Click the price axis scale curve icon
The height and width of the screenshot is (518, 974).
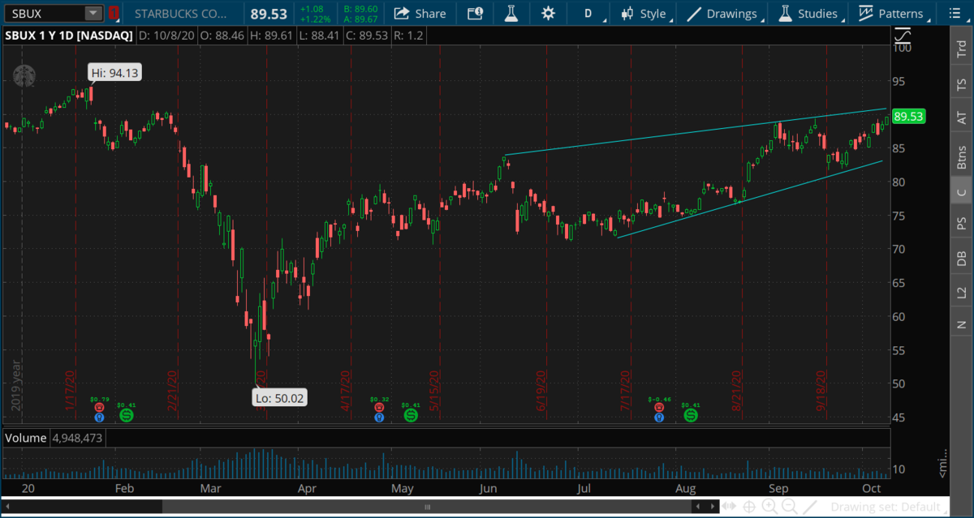903,36
